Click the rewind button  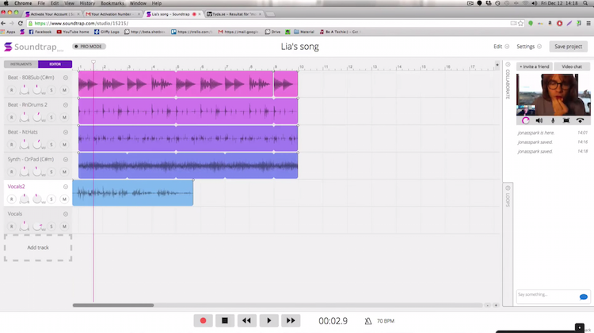[246, 320]
